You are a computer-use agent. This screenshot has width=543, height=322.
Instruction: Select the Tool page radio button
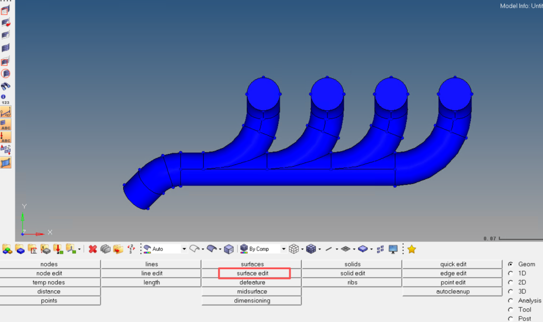pos(510,309)
